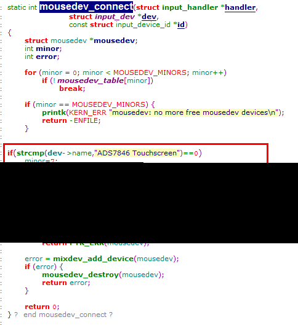The height and width of the screenshot is (325, 298).
Task: Click the highlighted mousedev_connect function name
Action: tap(86, 7)
